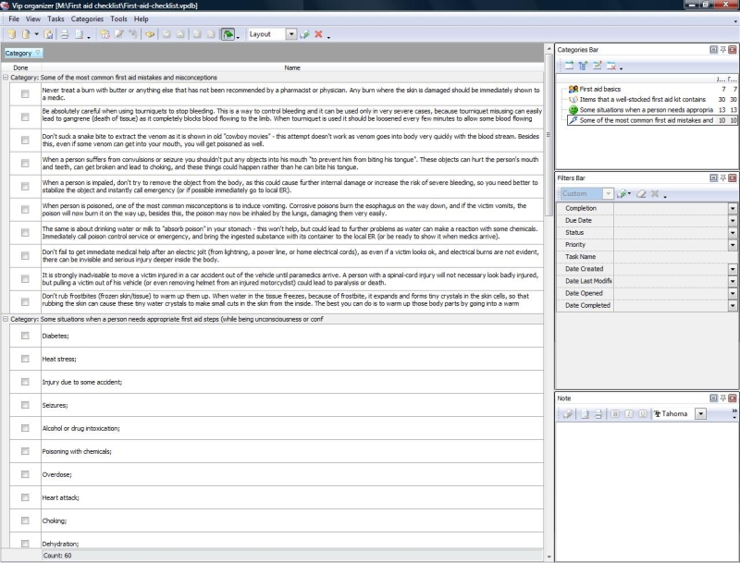Open the Tools menu

(118, 18)
